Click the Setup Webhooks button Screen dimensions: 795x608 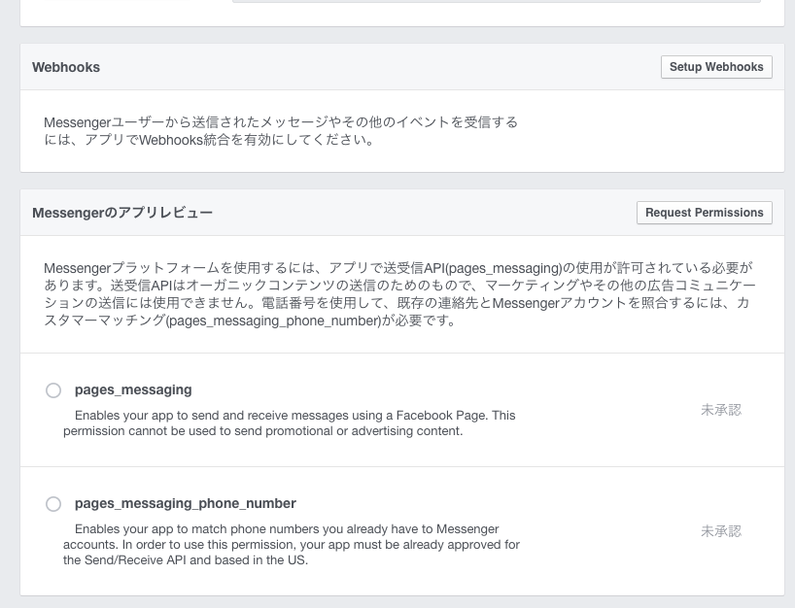[716, 67]
